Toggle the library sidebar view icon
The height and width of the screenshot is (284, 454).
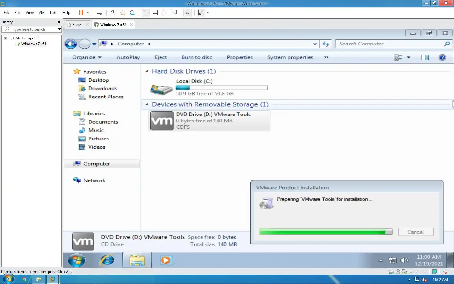[145, 13]
